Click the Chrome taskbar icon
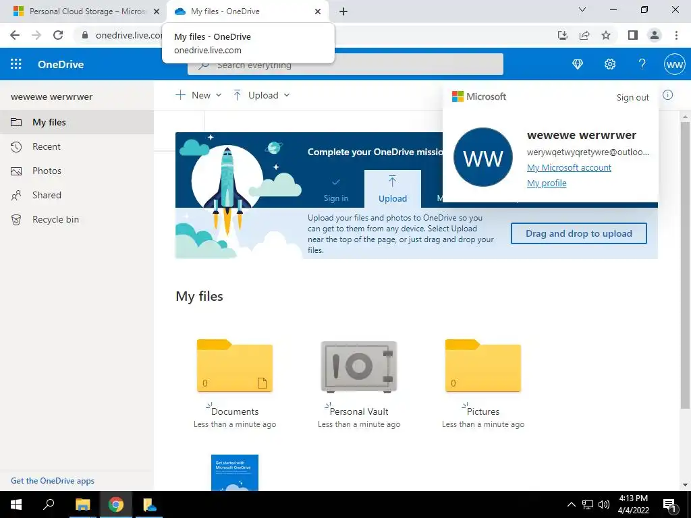 click(x=116, y=505)
